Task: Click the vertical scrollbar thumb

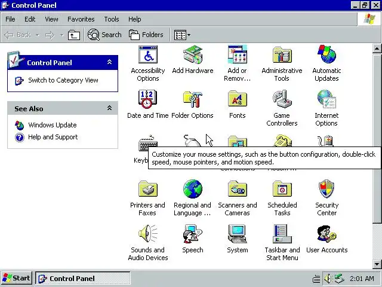Action: [x=377, y=138]
